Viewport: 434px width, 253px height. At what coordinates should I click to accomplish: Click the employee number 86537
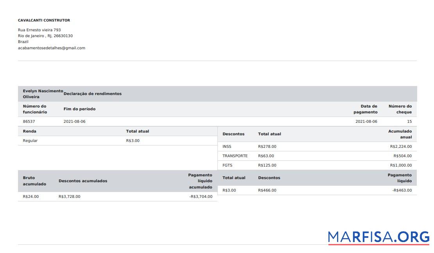29,121
